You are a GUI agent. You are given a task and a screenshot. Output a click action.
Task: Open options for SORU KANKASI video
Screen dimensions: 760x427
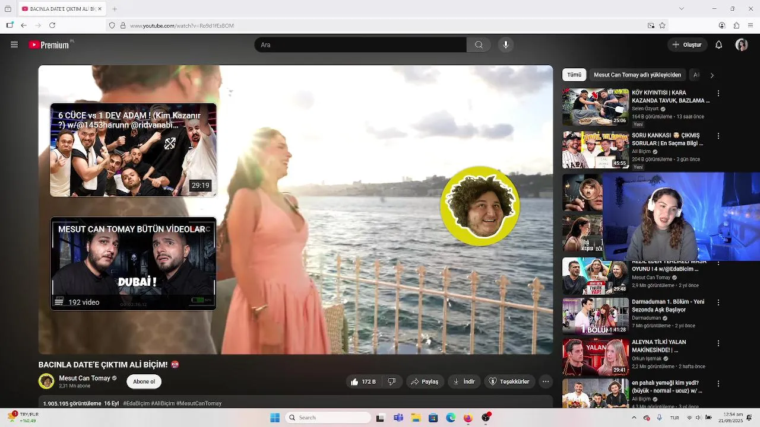[x=718, y=136]
